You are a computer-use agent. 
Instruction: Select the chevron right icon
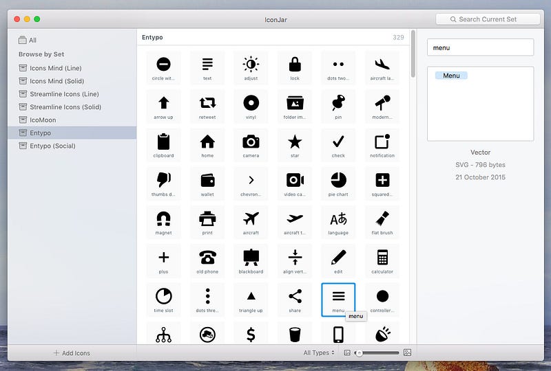(x=251, y=183)
